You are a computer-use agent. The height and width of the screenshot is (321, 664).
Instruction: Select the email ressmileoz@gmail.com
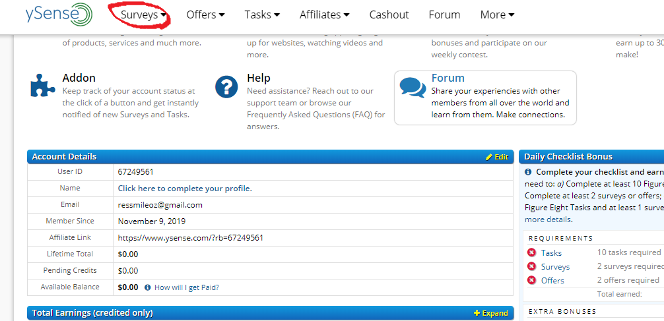(x=160, y=205)
